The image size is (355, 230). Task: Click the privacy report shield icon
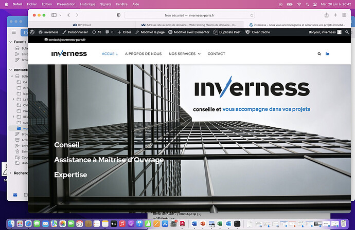[118, 15]
